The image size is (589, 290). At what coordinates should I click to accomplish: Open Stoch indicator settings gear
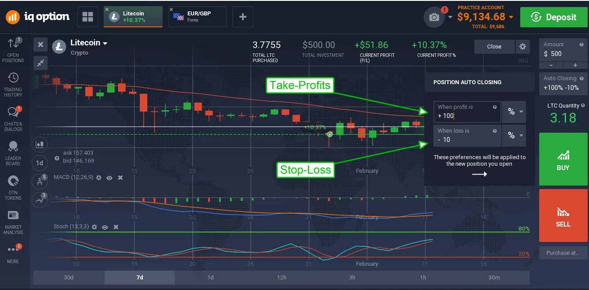point(94,227)
